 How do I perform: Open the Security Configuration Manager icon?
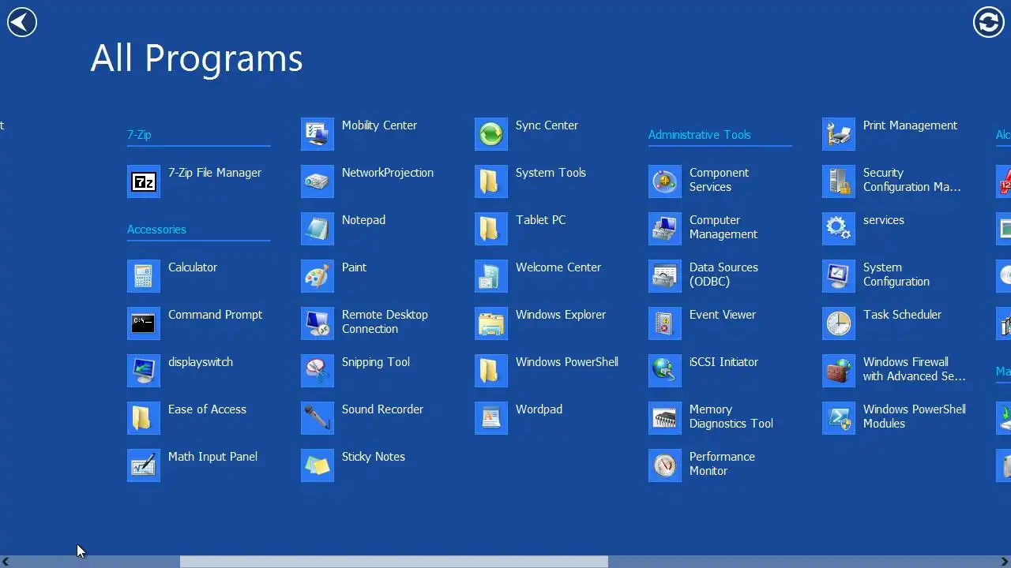(x=839, y=181)
